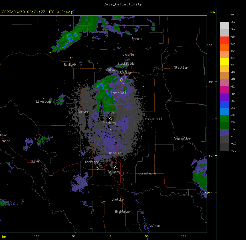This screenshot has height=240, width=246.
Task: Click the Limestone label
Action: coord(44,101)
